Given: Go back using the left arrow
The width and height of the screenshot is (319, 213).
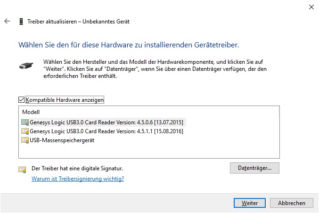Looking at the screenshot, I should pos(7,21).
